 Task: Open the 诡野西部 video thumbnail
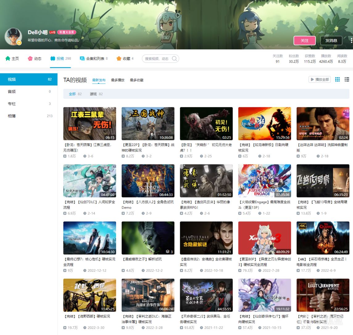pyautogui.click(x=89, y=295)
